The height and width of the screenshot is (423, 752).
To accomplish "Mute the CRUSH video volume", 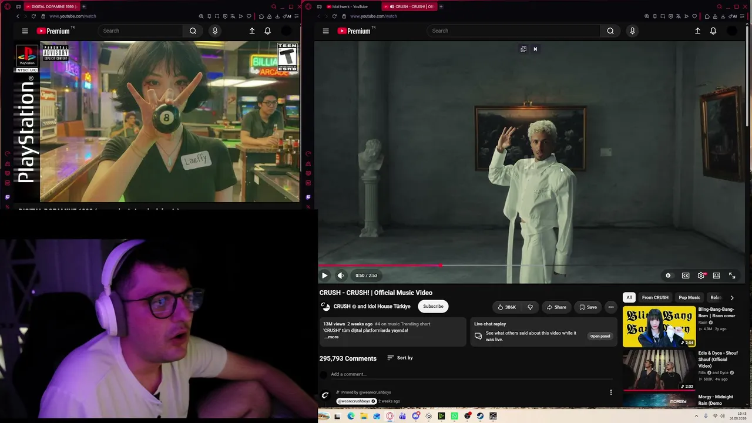I will click(341, 276).
